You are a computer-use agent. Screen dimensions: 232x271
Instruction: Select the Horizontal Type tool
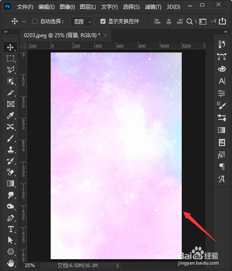[11, 229]
